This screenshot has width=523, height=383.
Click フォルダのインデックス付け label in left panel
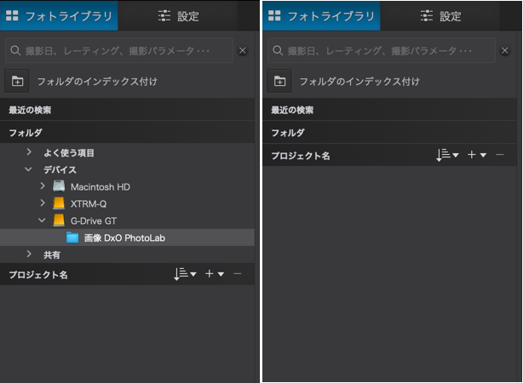point(97,82)
